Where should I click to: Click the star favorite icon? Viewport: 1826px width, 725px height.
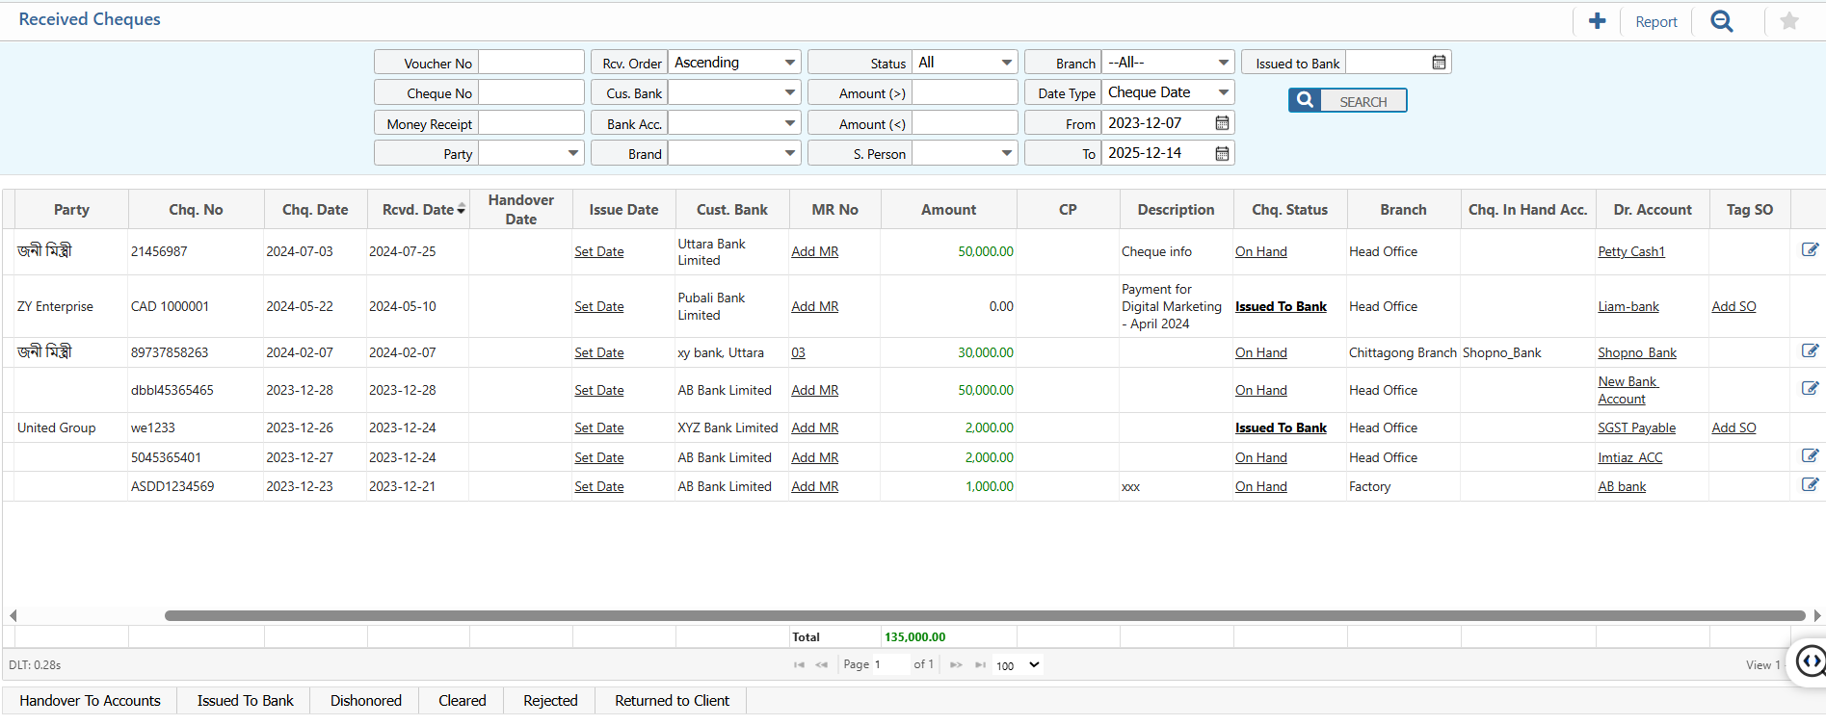pyautogui.click(x=1788, y=21)
